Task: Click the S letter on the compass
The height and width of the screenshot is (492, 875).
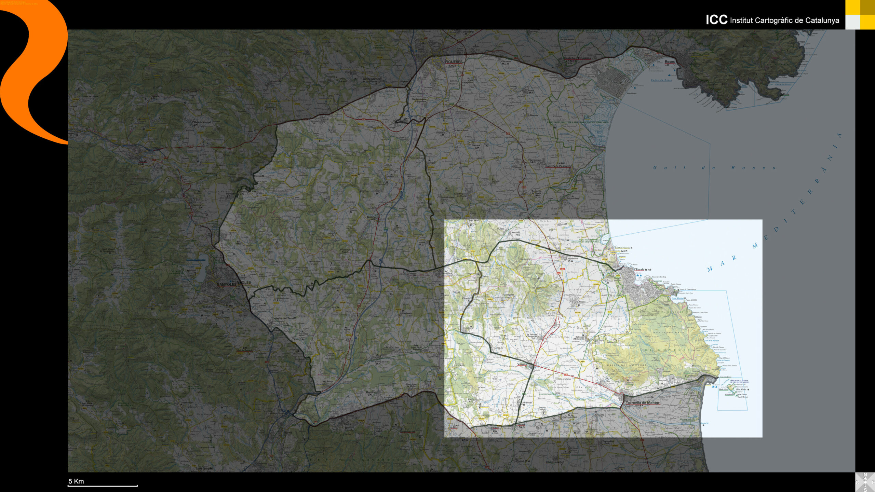Action: pyautogui.click(x=865, y=490)
